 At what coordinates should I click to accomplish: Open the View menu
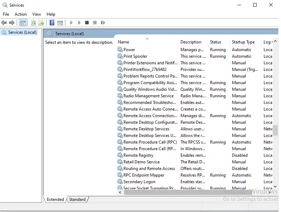[37, 14]
